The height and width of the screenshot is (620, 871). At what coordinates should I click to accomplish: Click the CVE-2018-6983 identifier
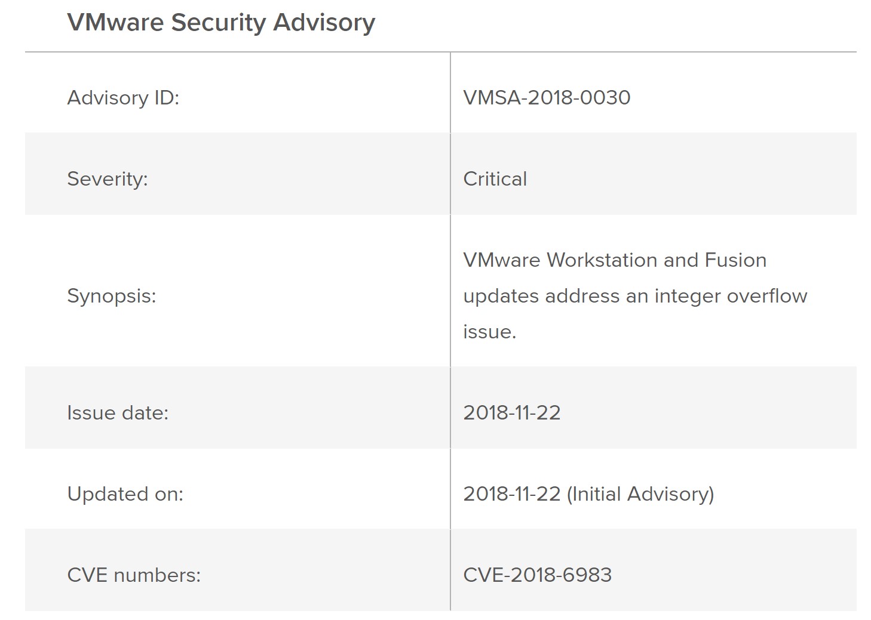pos(538,575)
